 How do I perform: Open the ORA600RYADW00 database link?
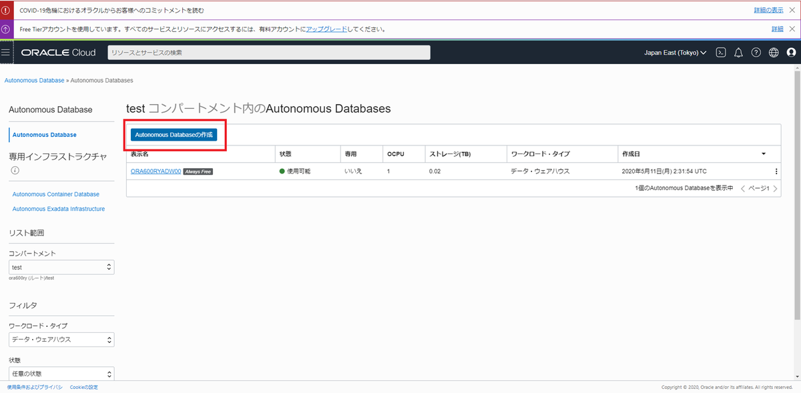click(156, 171)
